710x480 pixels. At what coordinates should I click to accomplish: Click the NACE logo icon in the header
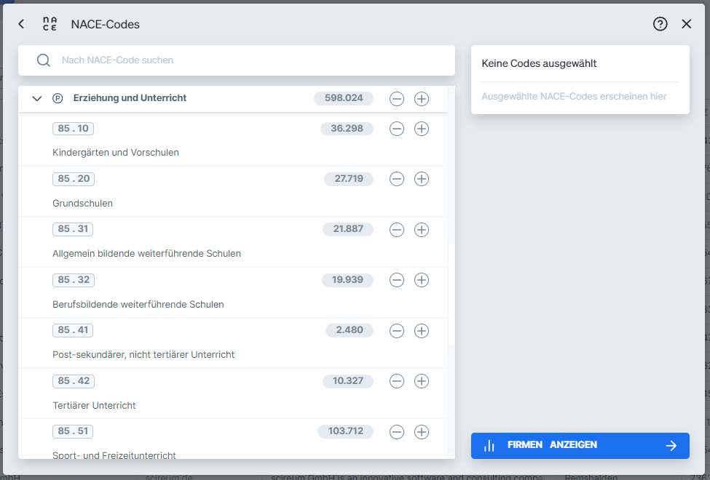48,23
